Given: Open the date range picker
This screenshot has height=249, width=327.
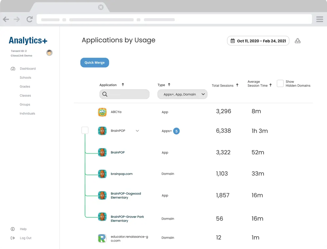Looking at the screenshot, I should 258,41.
